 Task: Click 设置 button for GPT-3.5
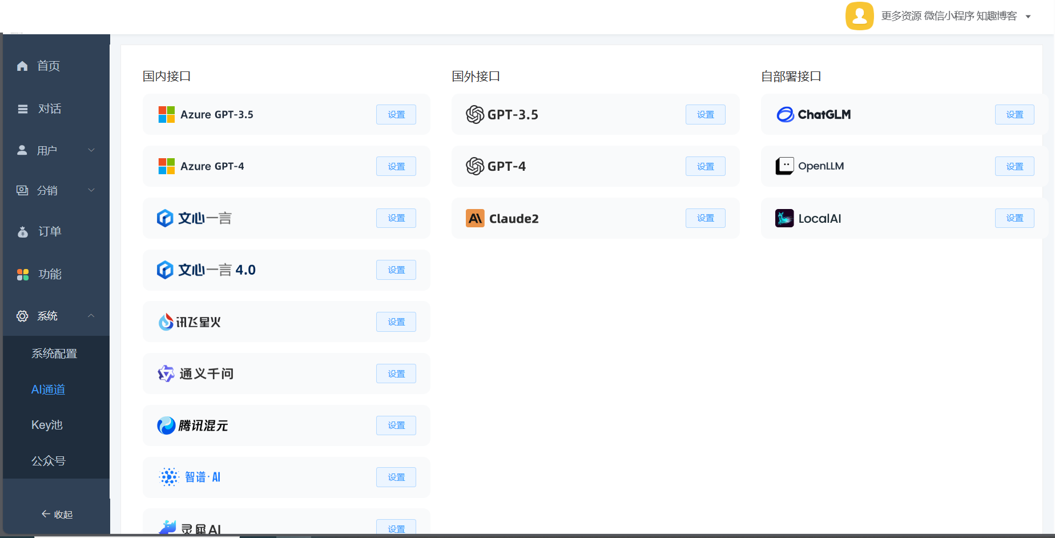tap(705, 115)
